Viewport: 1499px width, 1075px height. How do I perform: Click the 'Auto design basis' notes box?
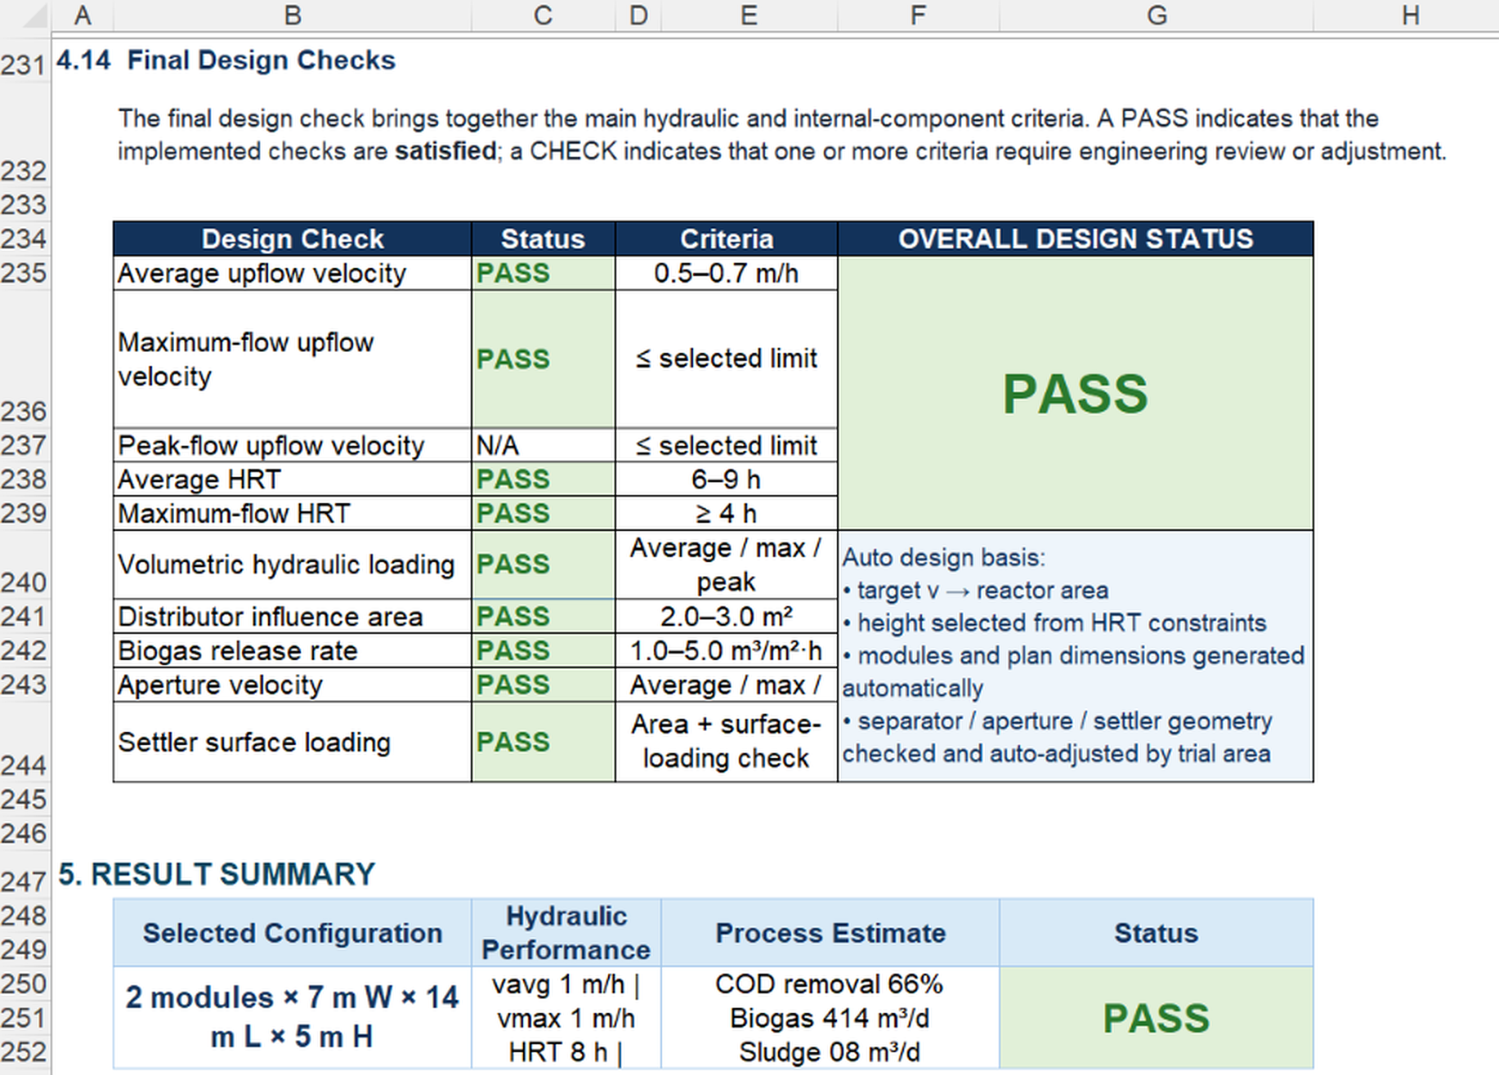tap(1076, 656)
